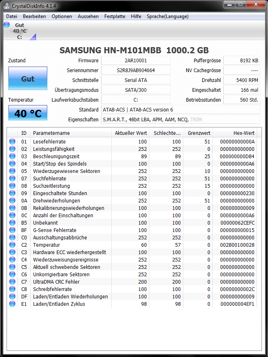This screenshot has height=357, width=268.
Task: Click status orb for Lesefehlerrate row
Action: coord(12,141)
